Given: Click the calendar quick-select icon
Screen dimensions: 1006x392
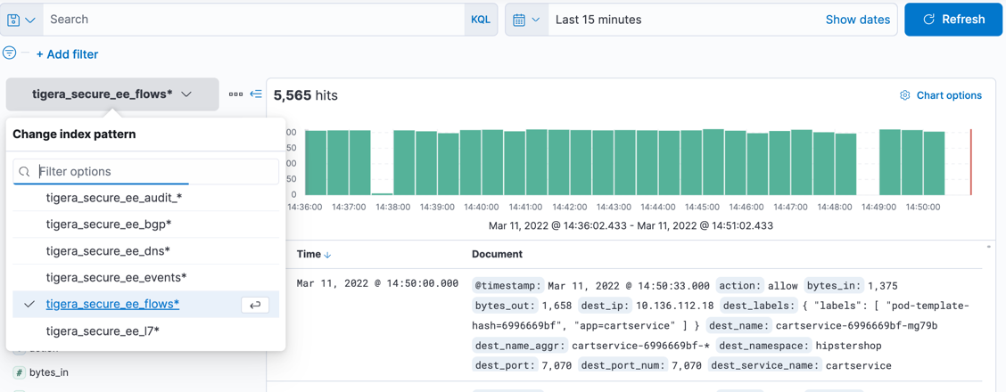Looking at the screenshot, I should (x=519, y=20).
